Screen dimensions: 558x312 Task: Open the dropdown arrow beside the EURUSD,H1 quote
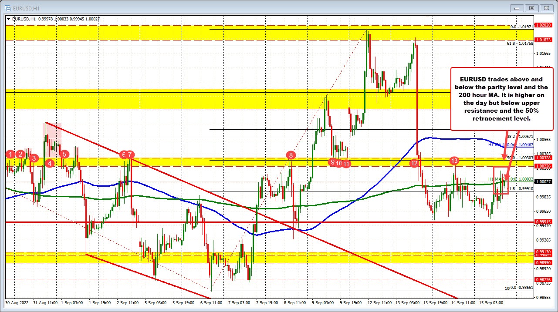click(8, 19)
